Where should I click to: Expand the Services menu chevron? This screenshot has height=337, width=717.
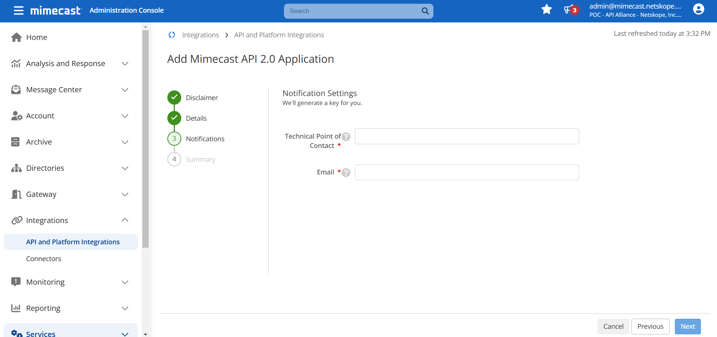pyautogui.click(x=125, y=334)
